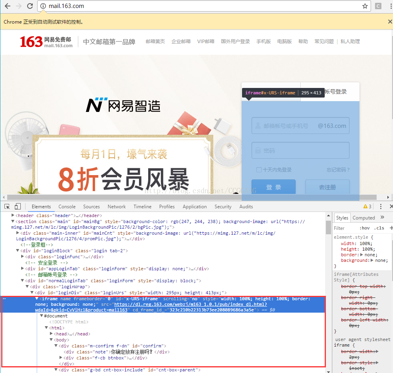This screenshot has height=373, width=393.
Task: Expand the appLoginTab div node
Action: pyautogui.click(x=22, y=268)
